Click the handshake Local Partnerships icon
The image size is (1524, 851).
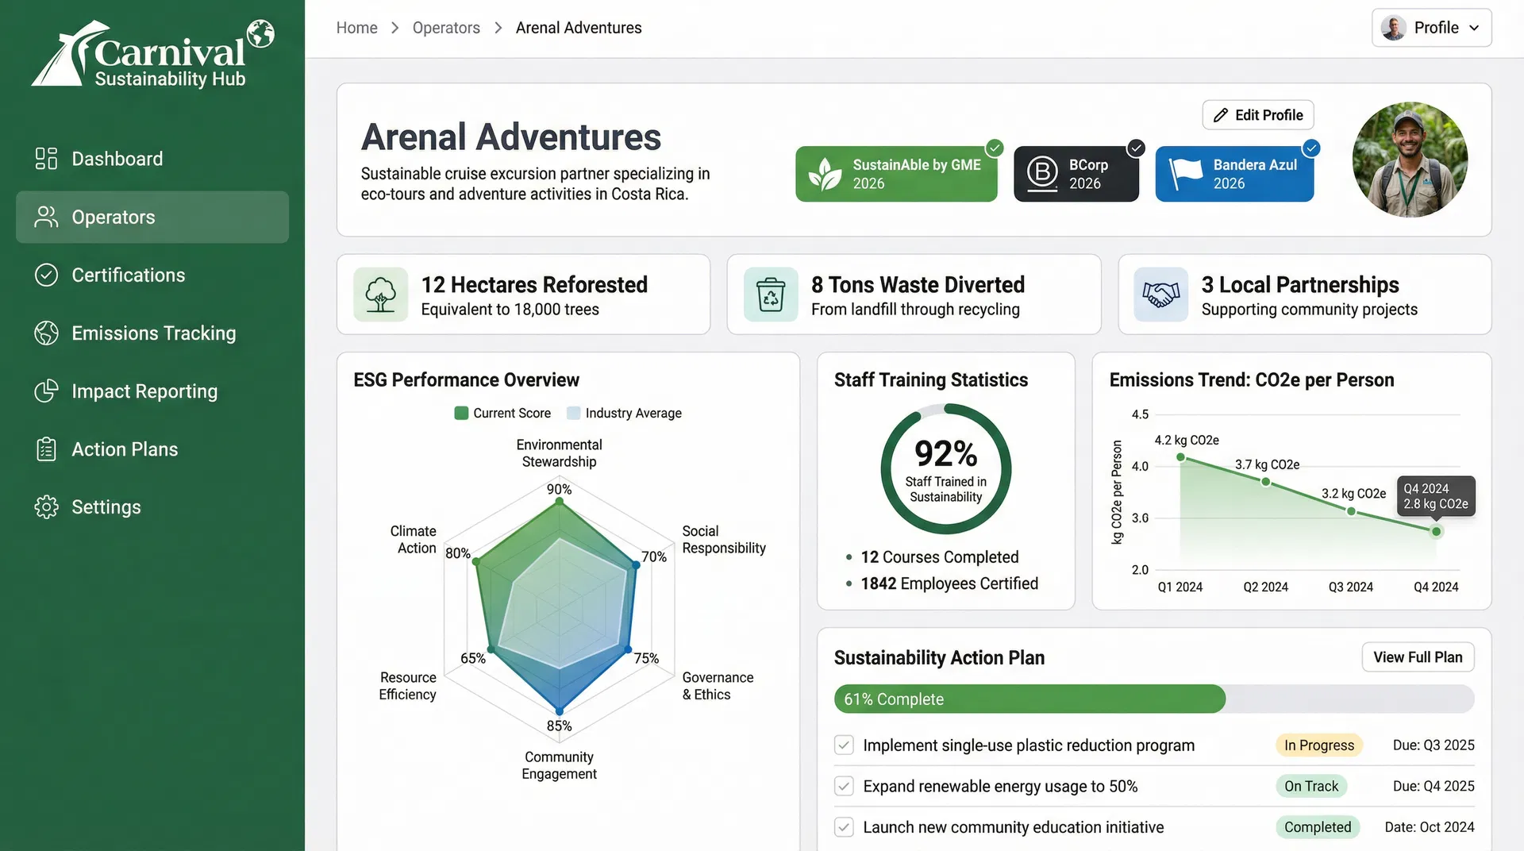[1160, 295]
